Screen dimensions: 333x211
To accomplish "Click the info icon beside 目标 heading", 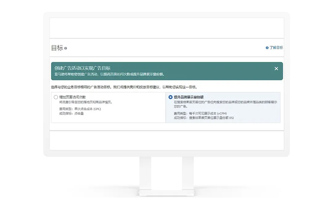I will click(66, 48).
